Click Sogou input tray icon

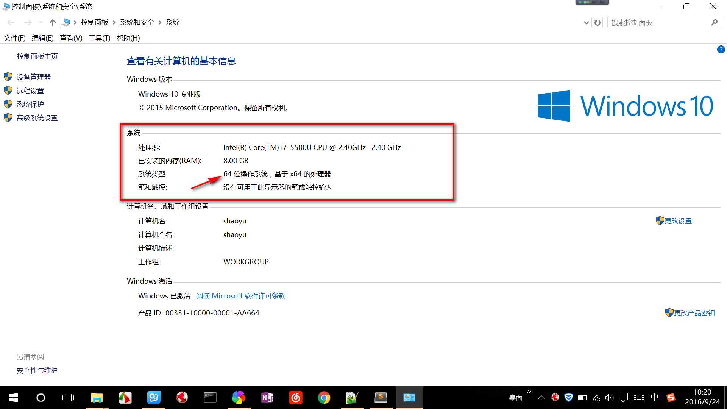671,398
